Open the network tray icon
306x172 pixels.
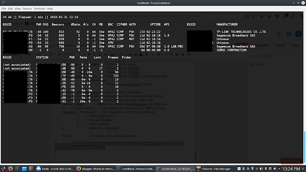257,169
